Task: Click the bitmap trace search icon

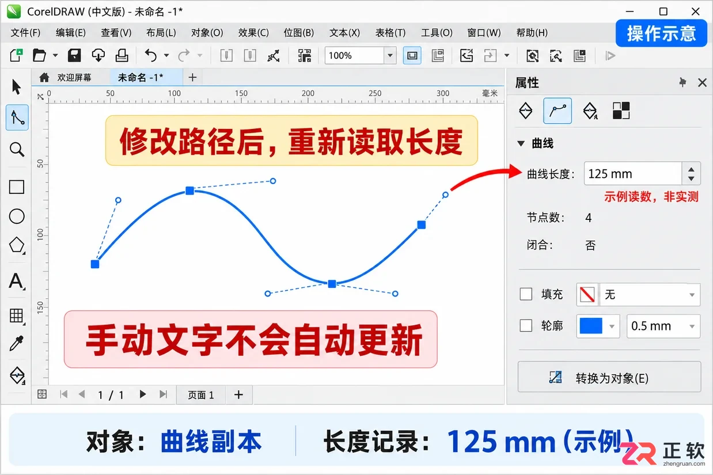Action: tap(556, 56)
